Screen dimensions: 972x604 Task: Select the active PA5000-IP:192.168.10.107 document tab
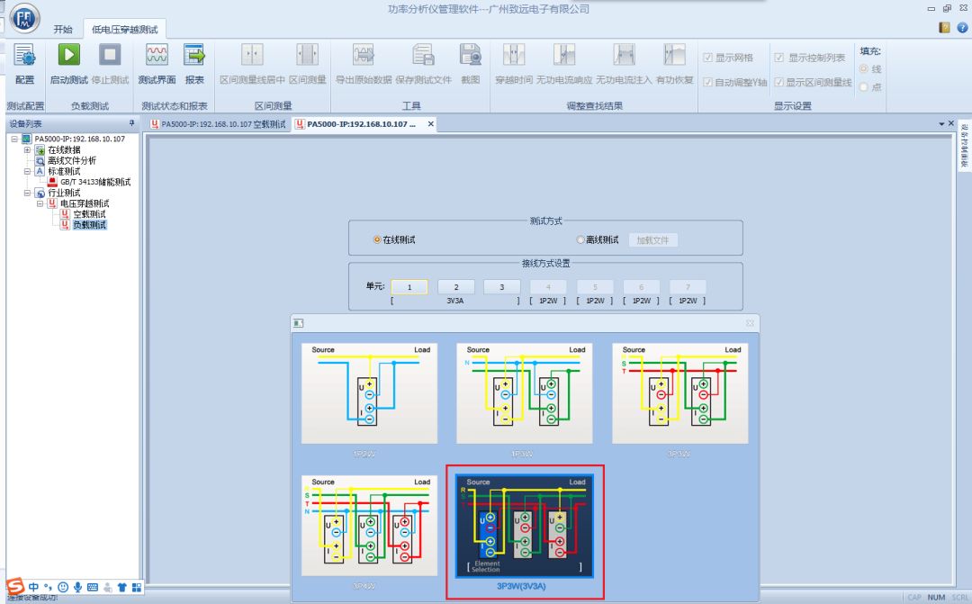coord(362,124)
